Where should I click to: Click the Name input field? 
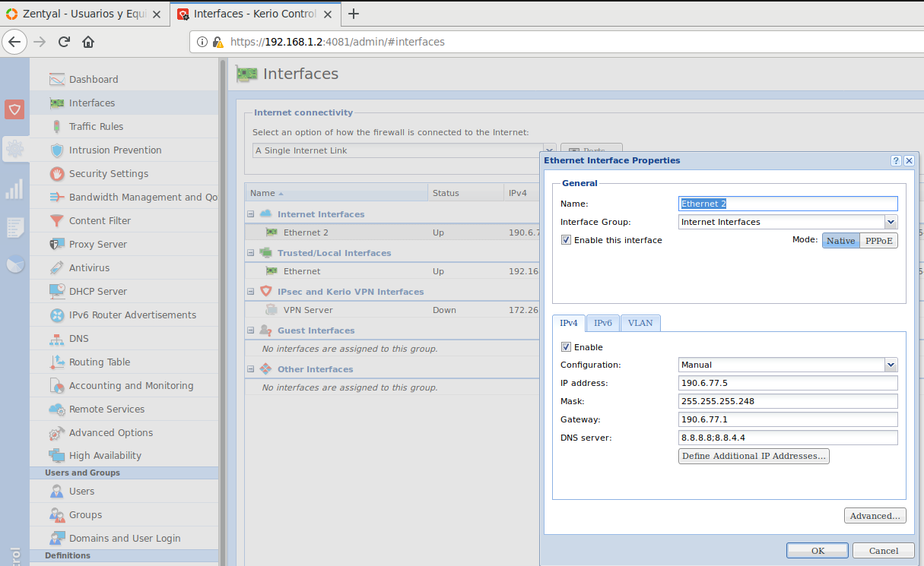tap(788, 204)
